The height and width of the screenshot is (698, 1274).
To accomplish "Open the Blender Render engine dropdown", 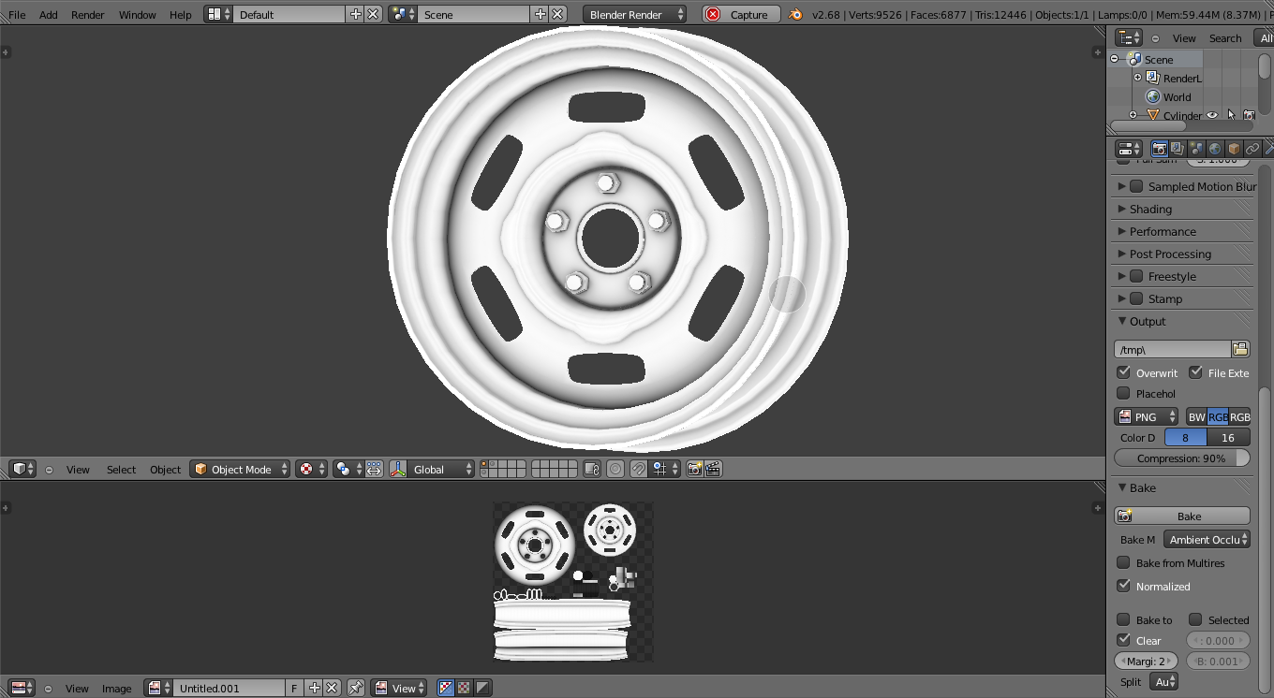I will point(634,14).
